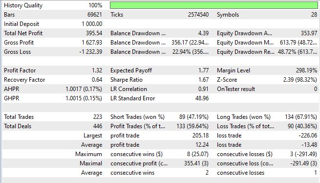The width and height of the screenshot is (320, 183).
Task: Click the consecutive loss value -291.49 (3)
Action: pyautogui.click(x=304, y=163)
